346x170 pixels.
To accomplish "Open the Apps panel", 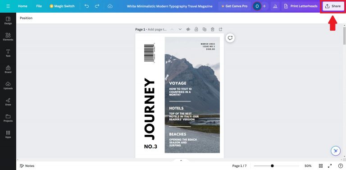I will coord(8,134).
